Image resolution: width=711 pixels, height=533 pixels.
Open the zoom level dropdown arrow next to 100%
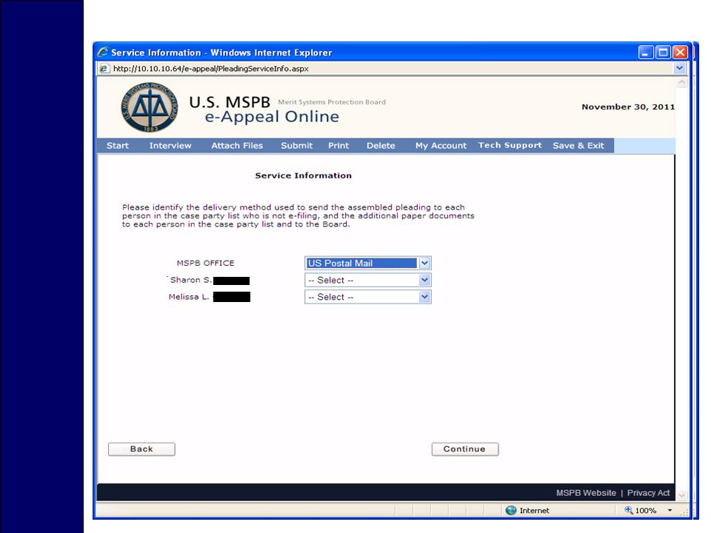(670, 510)
